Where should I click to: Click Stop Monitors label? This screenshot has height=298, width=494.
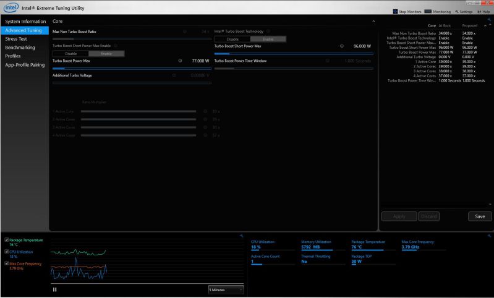(x=410, y=12)
